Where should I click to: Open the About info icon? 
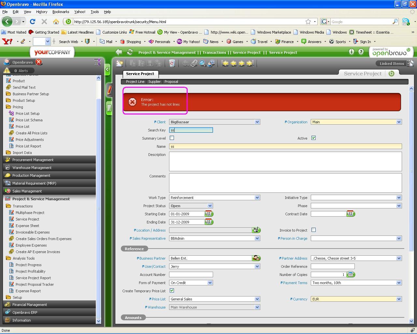pos(351,52)
